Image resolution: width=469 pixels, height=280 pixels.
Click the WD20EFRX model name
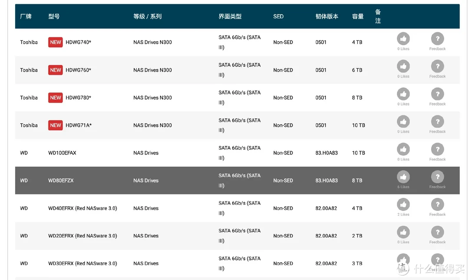[83, 236]
